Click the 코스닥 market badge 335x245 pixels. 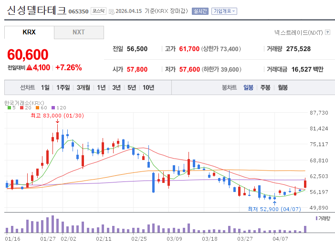pos(98,11)
